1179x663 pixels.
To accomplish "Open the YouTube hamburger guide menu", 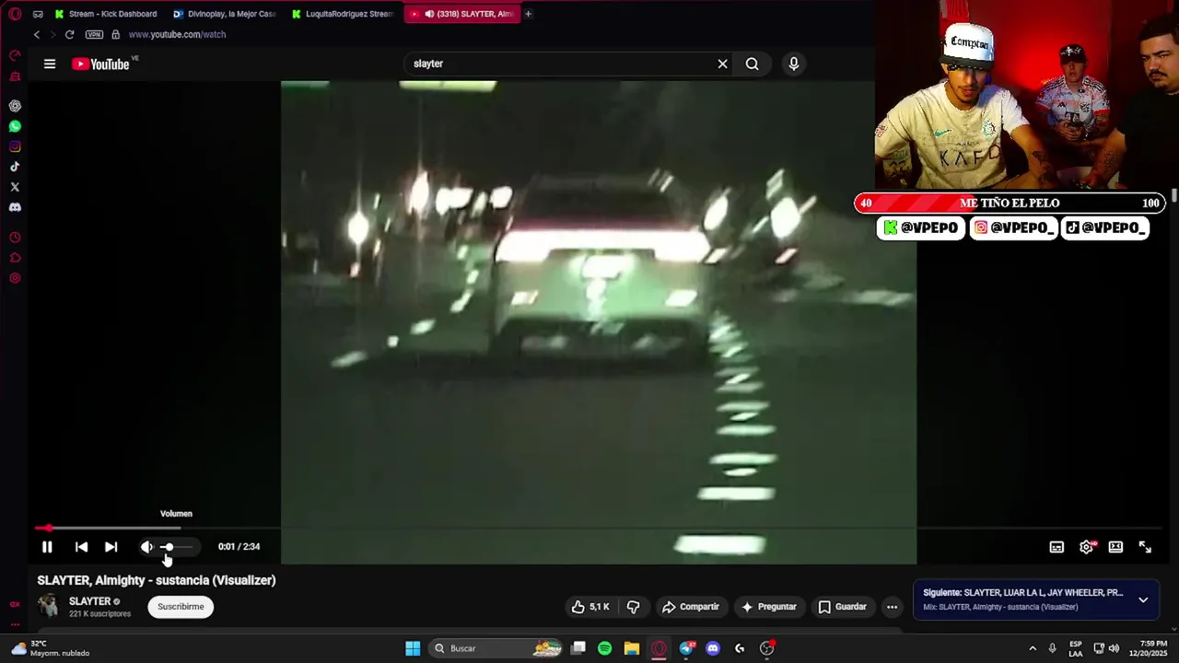I will pyautogui.click(x=50, y=64).
